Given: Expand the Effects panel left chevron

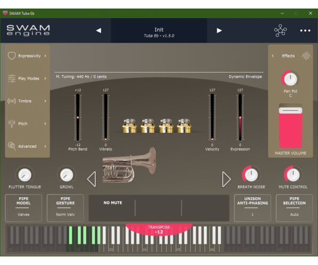Looking at the screenshot, I should [273, 55].
